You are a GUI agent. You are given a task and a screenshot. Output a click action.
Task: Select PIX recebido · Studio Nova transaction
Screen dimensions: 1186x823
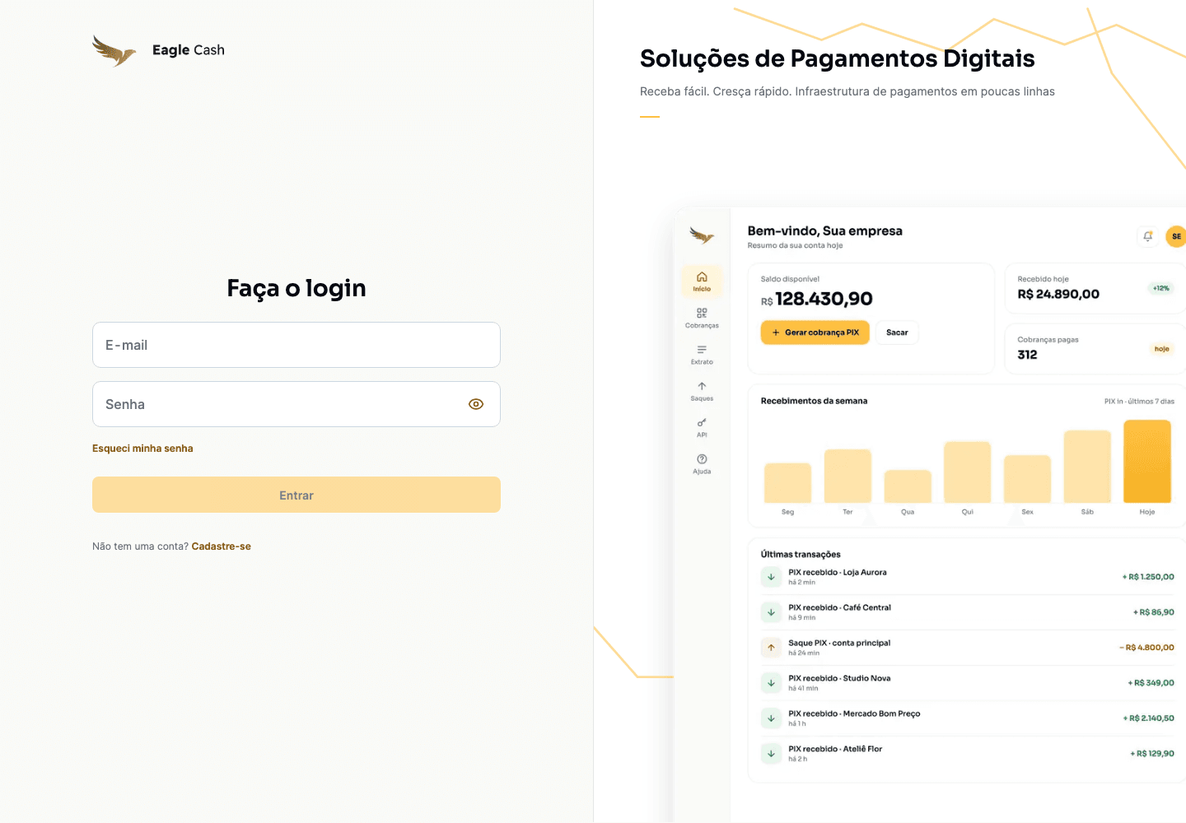coord(968,683)
